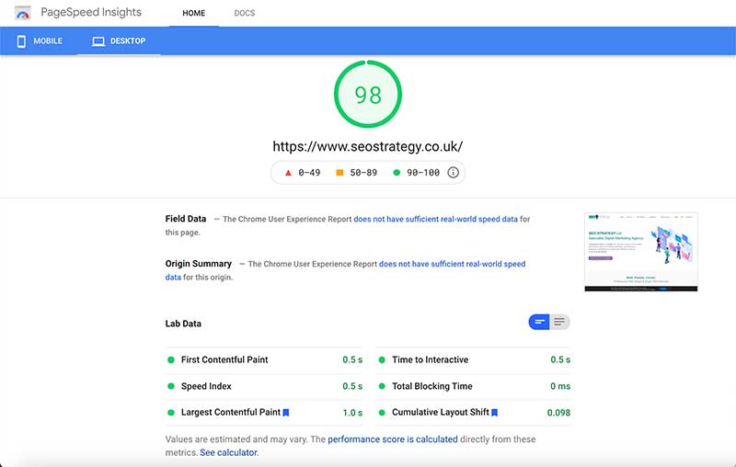Follow 'performance score is calculated' link
Screen dimensions: 736x467
393,439
